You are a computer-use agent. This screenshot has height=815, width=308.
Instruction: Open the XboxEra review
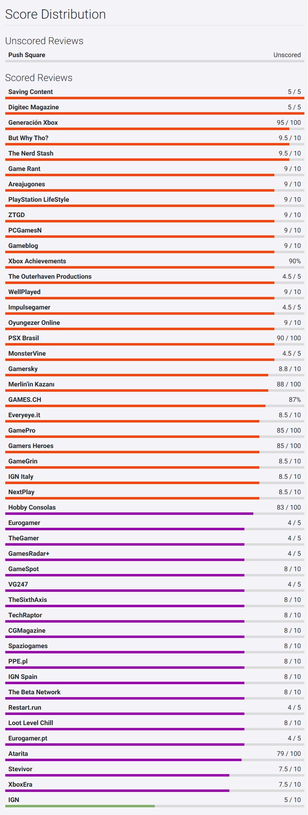coord(20,785)
